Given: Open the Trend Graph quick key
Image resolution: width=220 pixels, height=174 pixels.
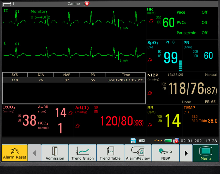Looking at the screenshot, I should (x=82, y=153).
